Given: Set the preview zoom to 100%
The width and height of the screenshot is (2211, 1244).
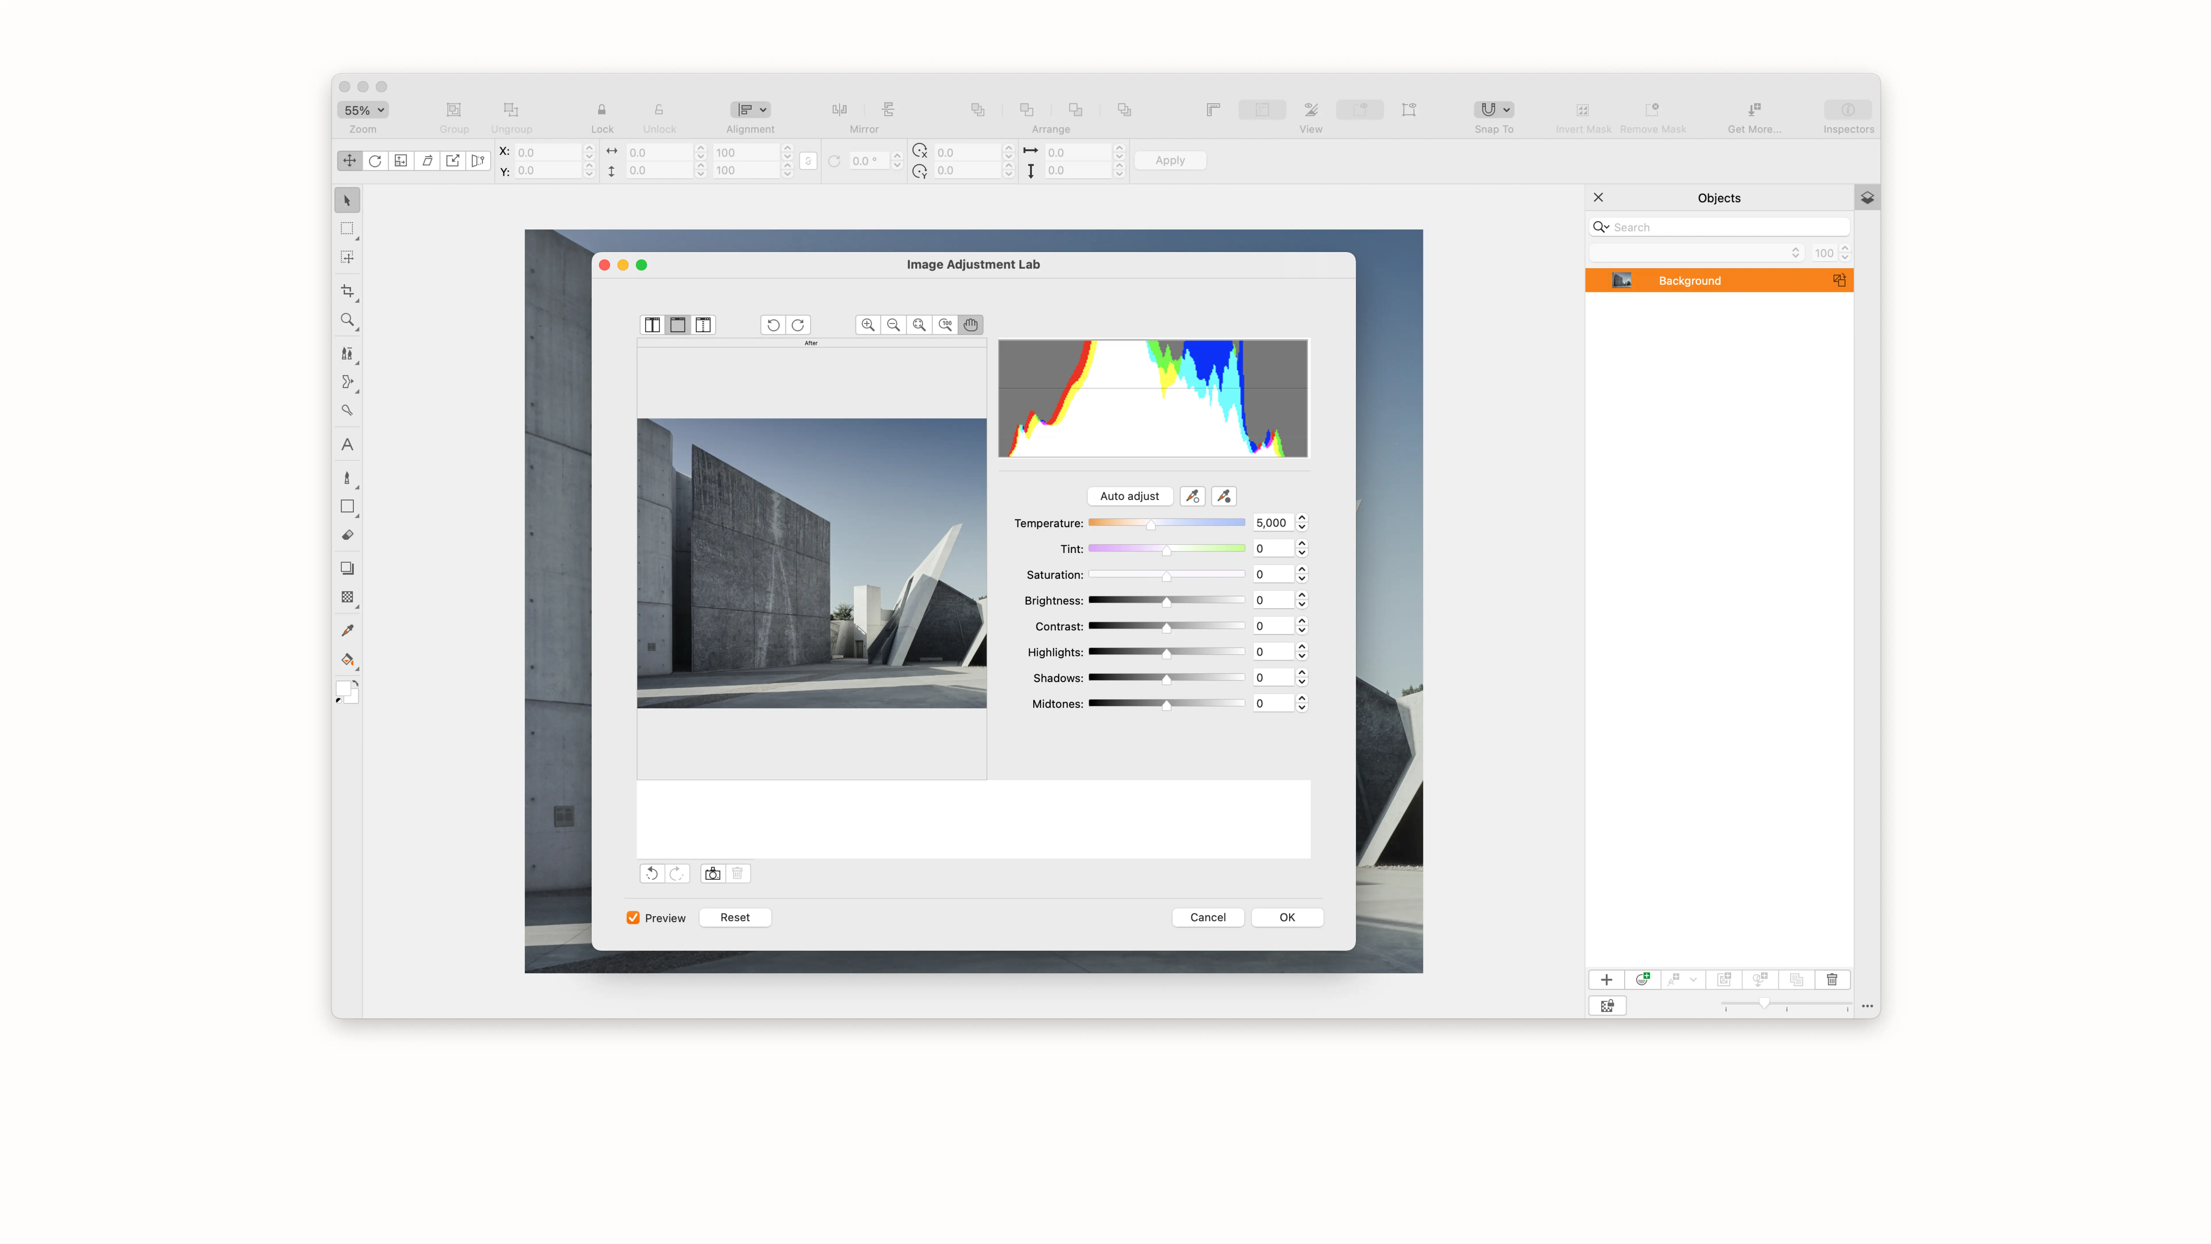Looking at the screenshot, I should pos(945,325).
